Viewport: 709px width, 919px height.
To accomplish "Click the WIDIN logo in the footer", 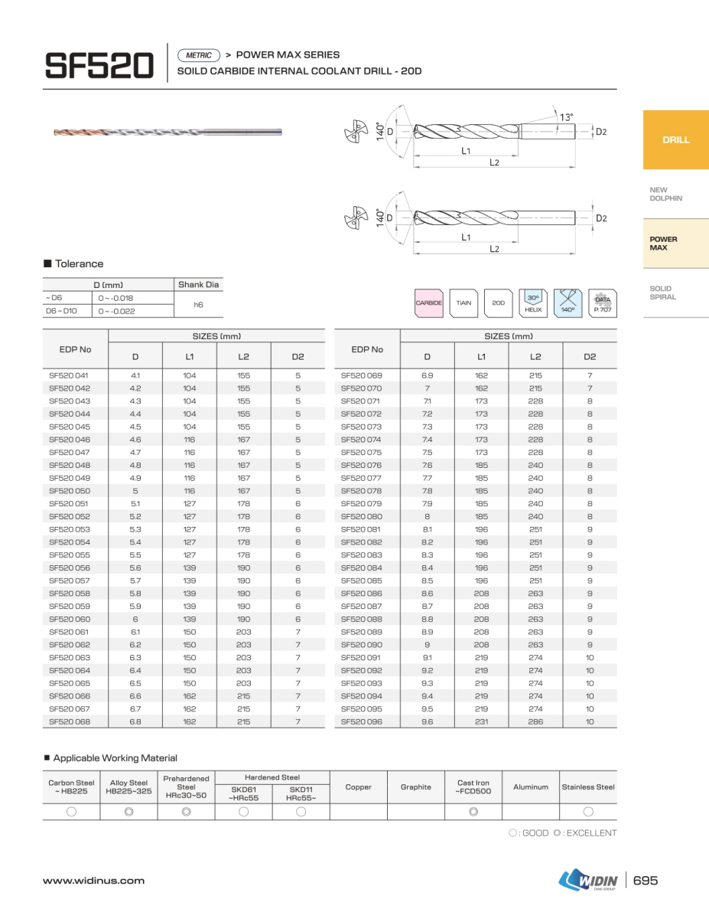I will coord(587,881).
